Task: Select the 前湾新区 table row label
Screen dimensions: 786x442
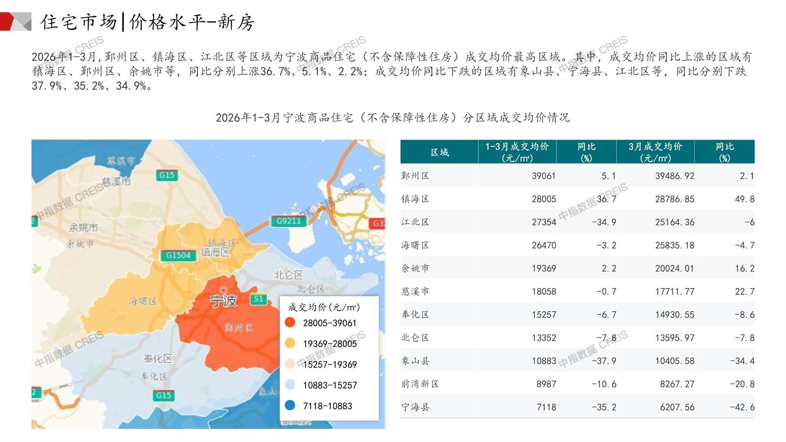Action: pos(420,384)
